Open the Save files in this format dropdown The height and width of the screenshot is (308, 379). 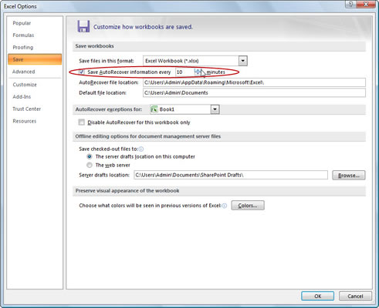coord(243,61)
